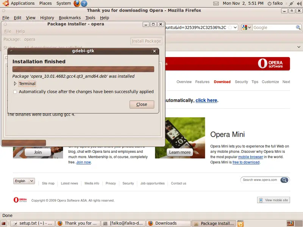Click the Show Desktop icon in bottom panel
Image resolution: width=303 pixels, height=227 pixels.
[x=4, y=224]
